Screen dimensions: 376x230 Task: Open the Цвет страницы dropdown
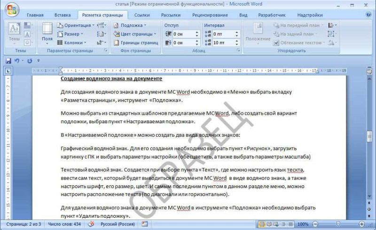coord(135,34)
